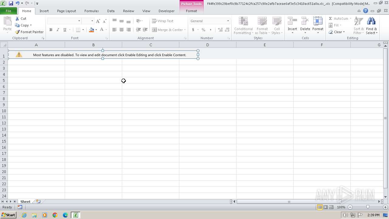This screenshot has height=219, width=389.
Task: Click the Undo arrow icon
Action: coord(17,3)
